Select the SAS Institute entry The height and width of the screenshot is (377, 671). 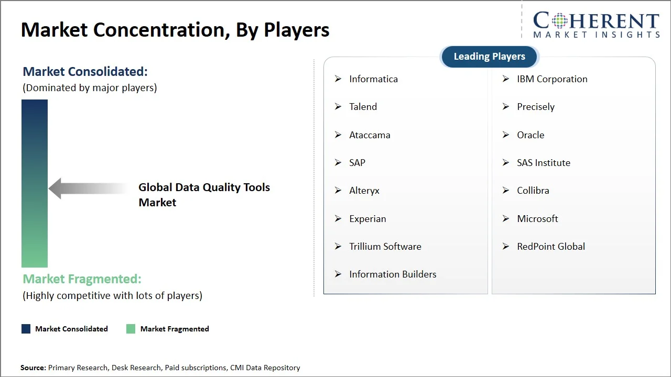click(x=544, y=163)
